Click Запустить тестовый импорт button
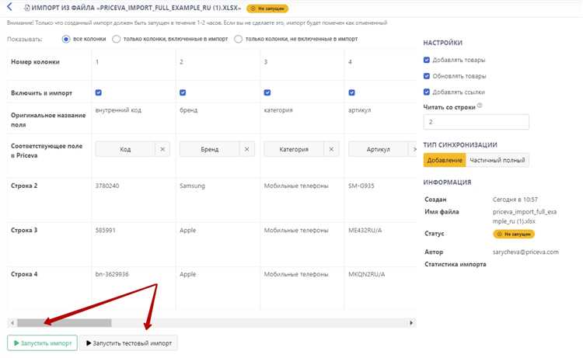Screen dimensions: 583x358 128,342
